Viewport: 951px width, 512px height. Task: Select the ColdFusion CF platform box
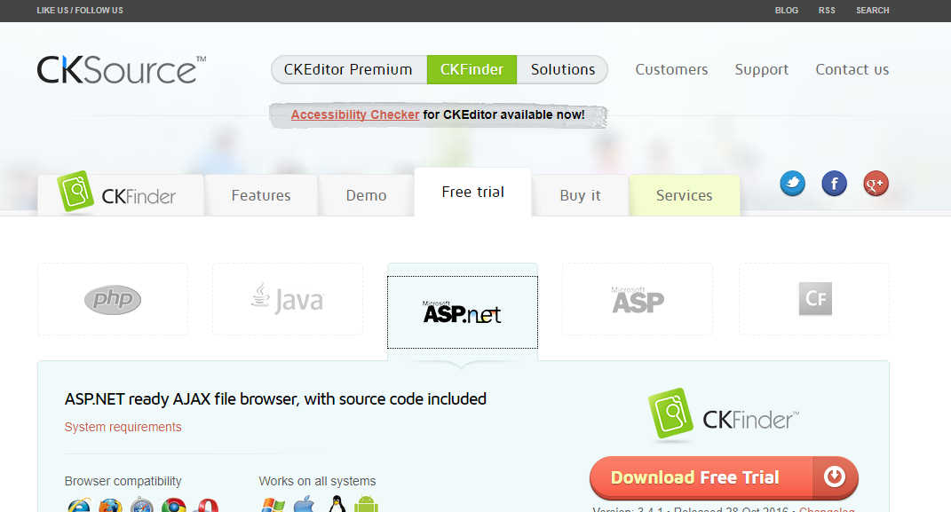click(814, 299)
